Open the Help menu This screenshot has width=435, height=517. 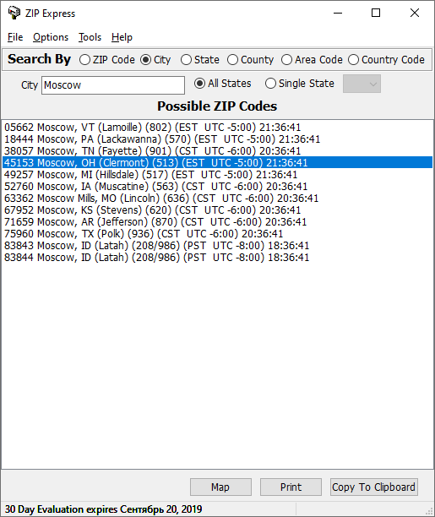pos(122,37)
